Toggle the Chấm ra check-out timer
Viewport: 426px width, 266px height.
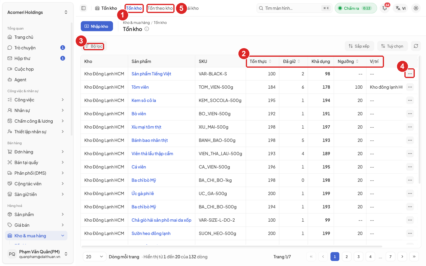pyautogui.click(x=356, y=8)
